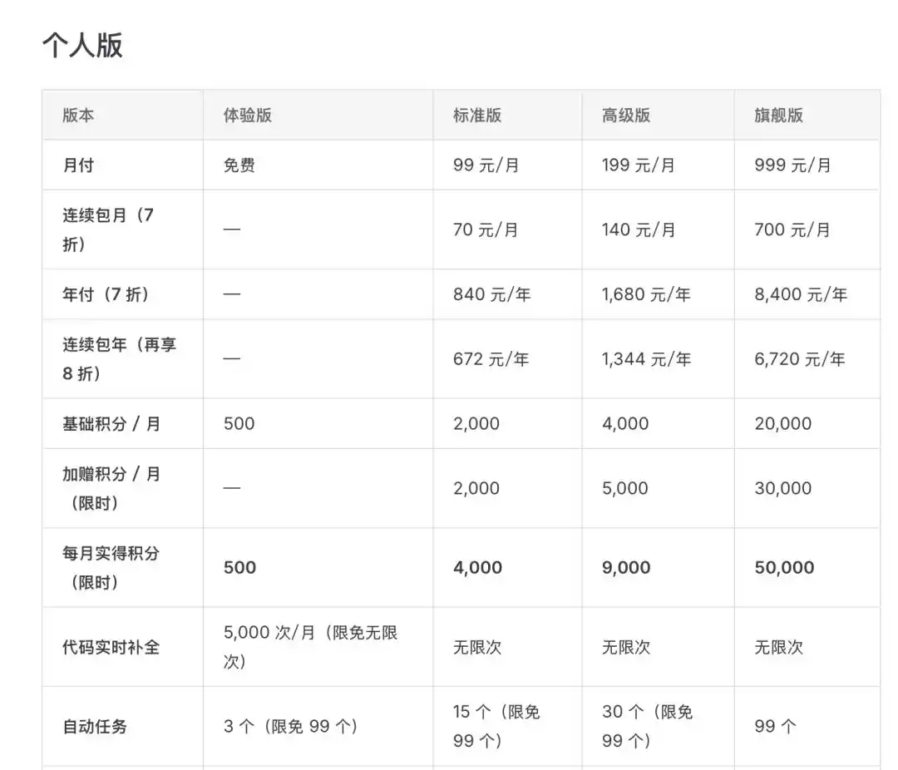Click the 年付（7 折）row label
Viewport: 898px width, 770px height.
pyautogui.click(x=106, y=294)
